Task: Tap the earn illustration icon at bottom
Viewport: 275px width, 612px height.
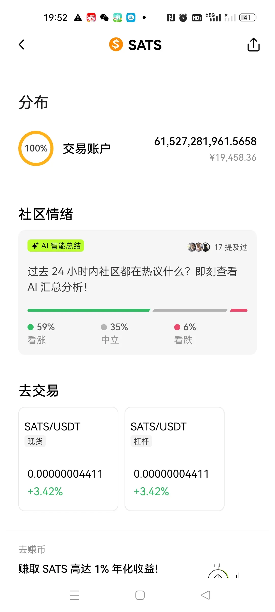Action: pos(224,571)
